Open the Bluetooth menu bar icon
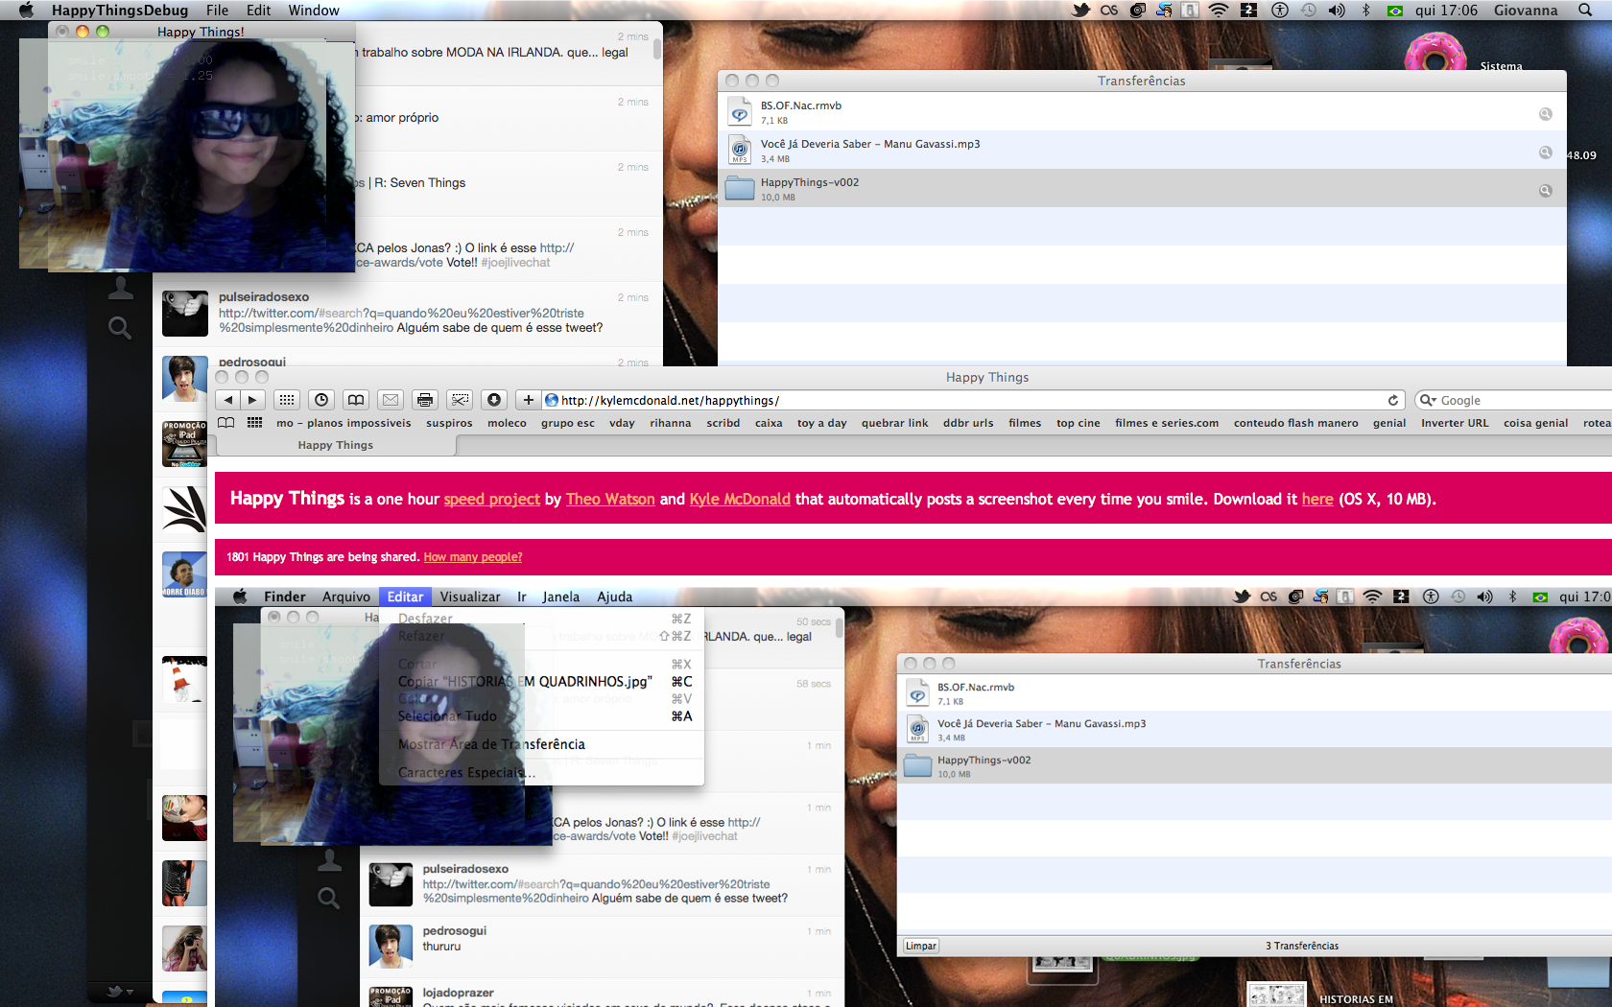 coord(1366,11)
